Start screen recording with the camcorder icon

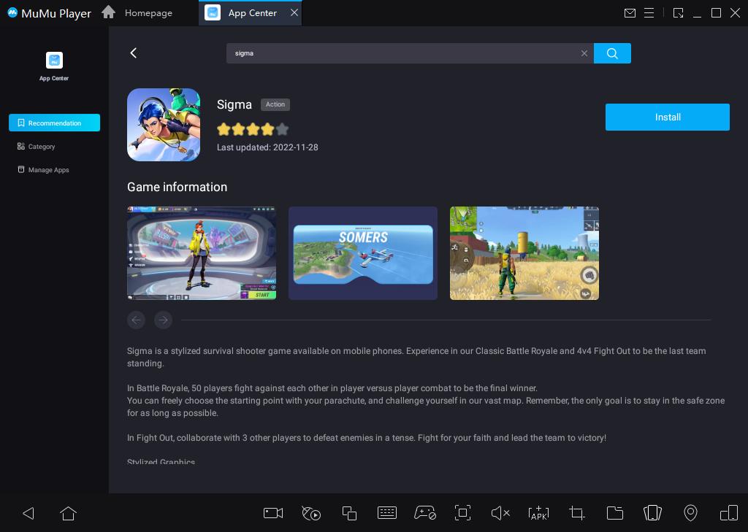(x=272, y=513)
